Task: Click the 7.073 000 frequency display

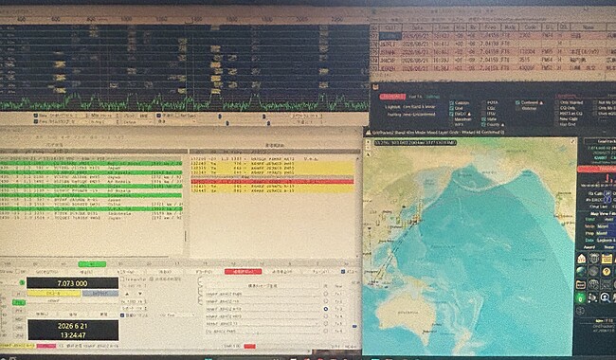Action: click(72, 283)
